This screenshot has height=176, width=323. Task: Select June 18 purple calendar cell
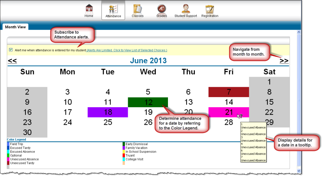pyautogui.click(x=108, y=112)
